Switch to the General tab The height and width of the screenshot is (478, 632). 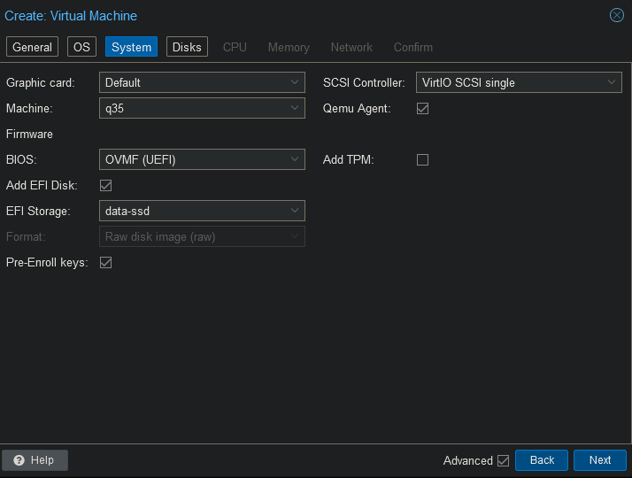click(x=33, y=47)
